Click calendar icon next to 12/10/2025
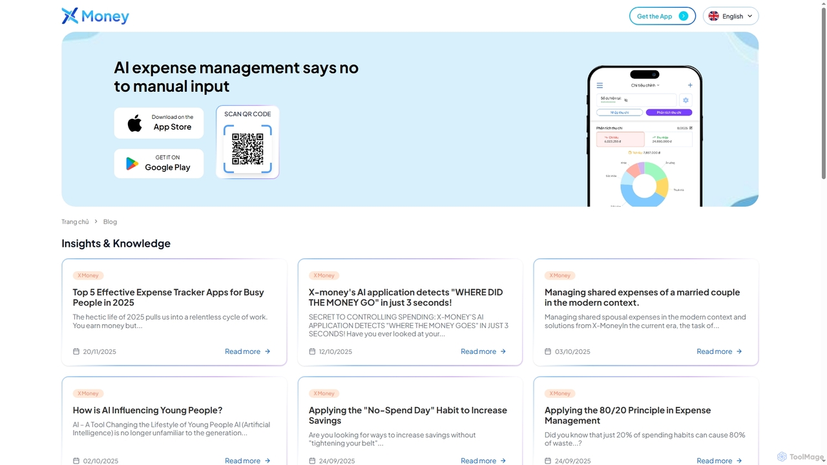The image size is (827, 465). [x=312, y=351]
